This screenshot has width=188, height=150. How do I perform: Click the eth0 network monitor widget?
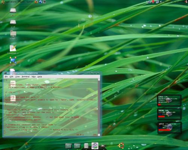(x=169, y=127)
